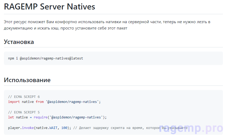The height and width of the screenshot is (140, 229).
Task: Click the red import keyword
Action: [14, 102]
